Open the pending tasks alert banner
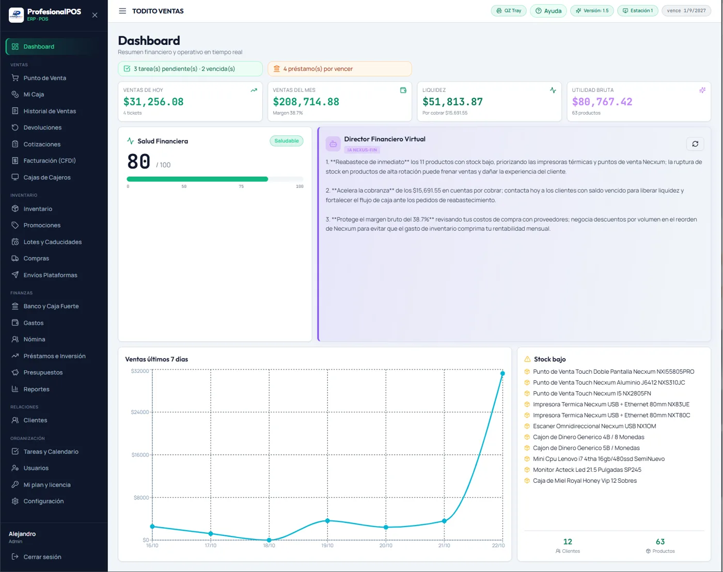This screenshot has height=572, width=723. pyautogui.click(x=190, y=69)
